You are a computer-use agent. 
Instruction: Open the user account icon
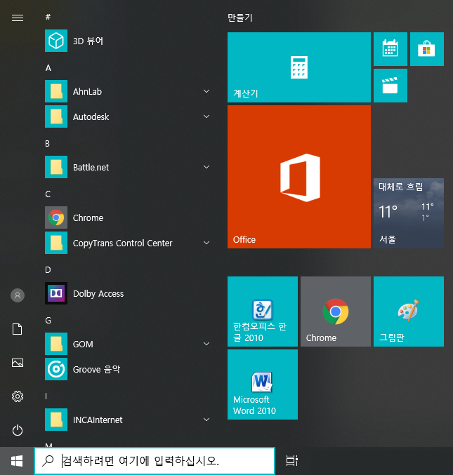(x=18, y=295)
